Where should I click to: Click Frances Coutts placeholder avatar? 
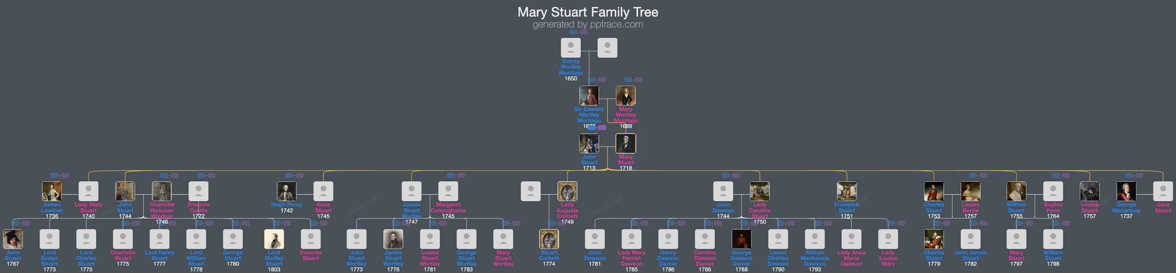pos(199,191)
